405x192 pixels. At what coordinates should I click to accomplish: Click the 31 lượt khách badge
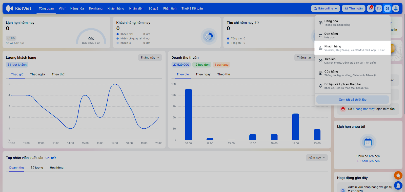[17, 65]
